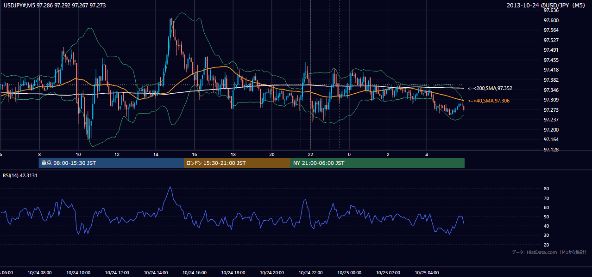Click hour tick 8 under the price chart
The width and height of the screenshot is (592, 277).
[x=39, y=155]
